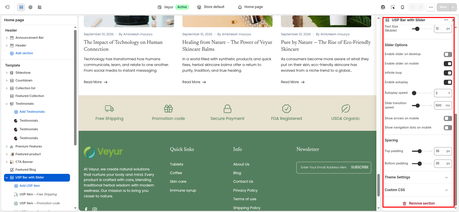Click the USDA Organic leaf icon
459x212 pixels.
(345, 109)
